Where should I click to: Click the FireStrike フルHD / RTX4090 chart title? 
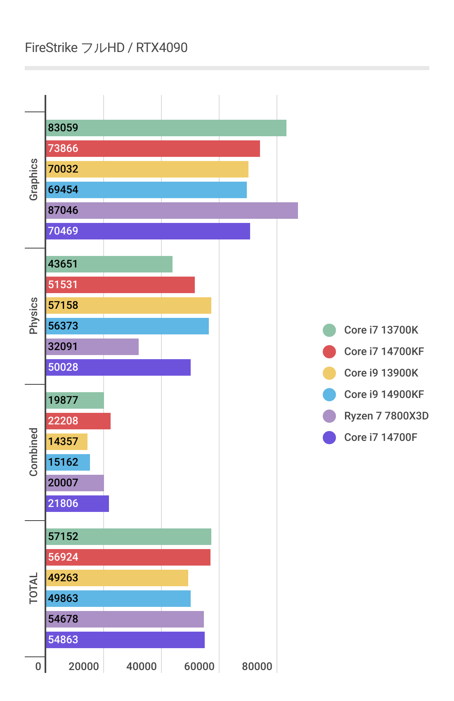(106, 48)
